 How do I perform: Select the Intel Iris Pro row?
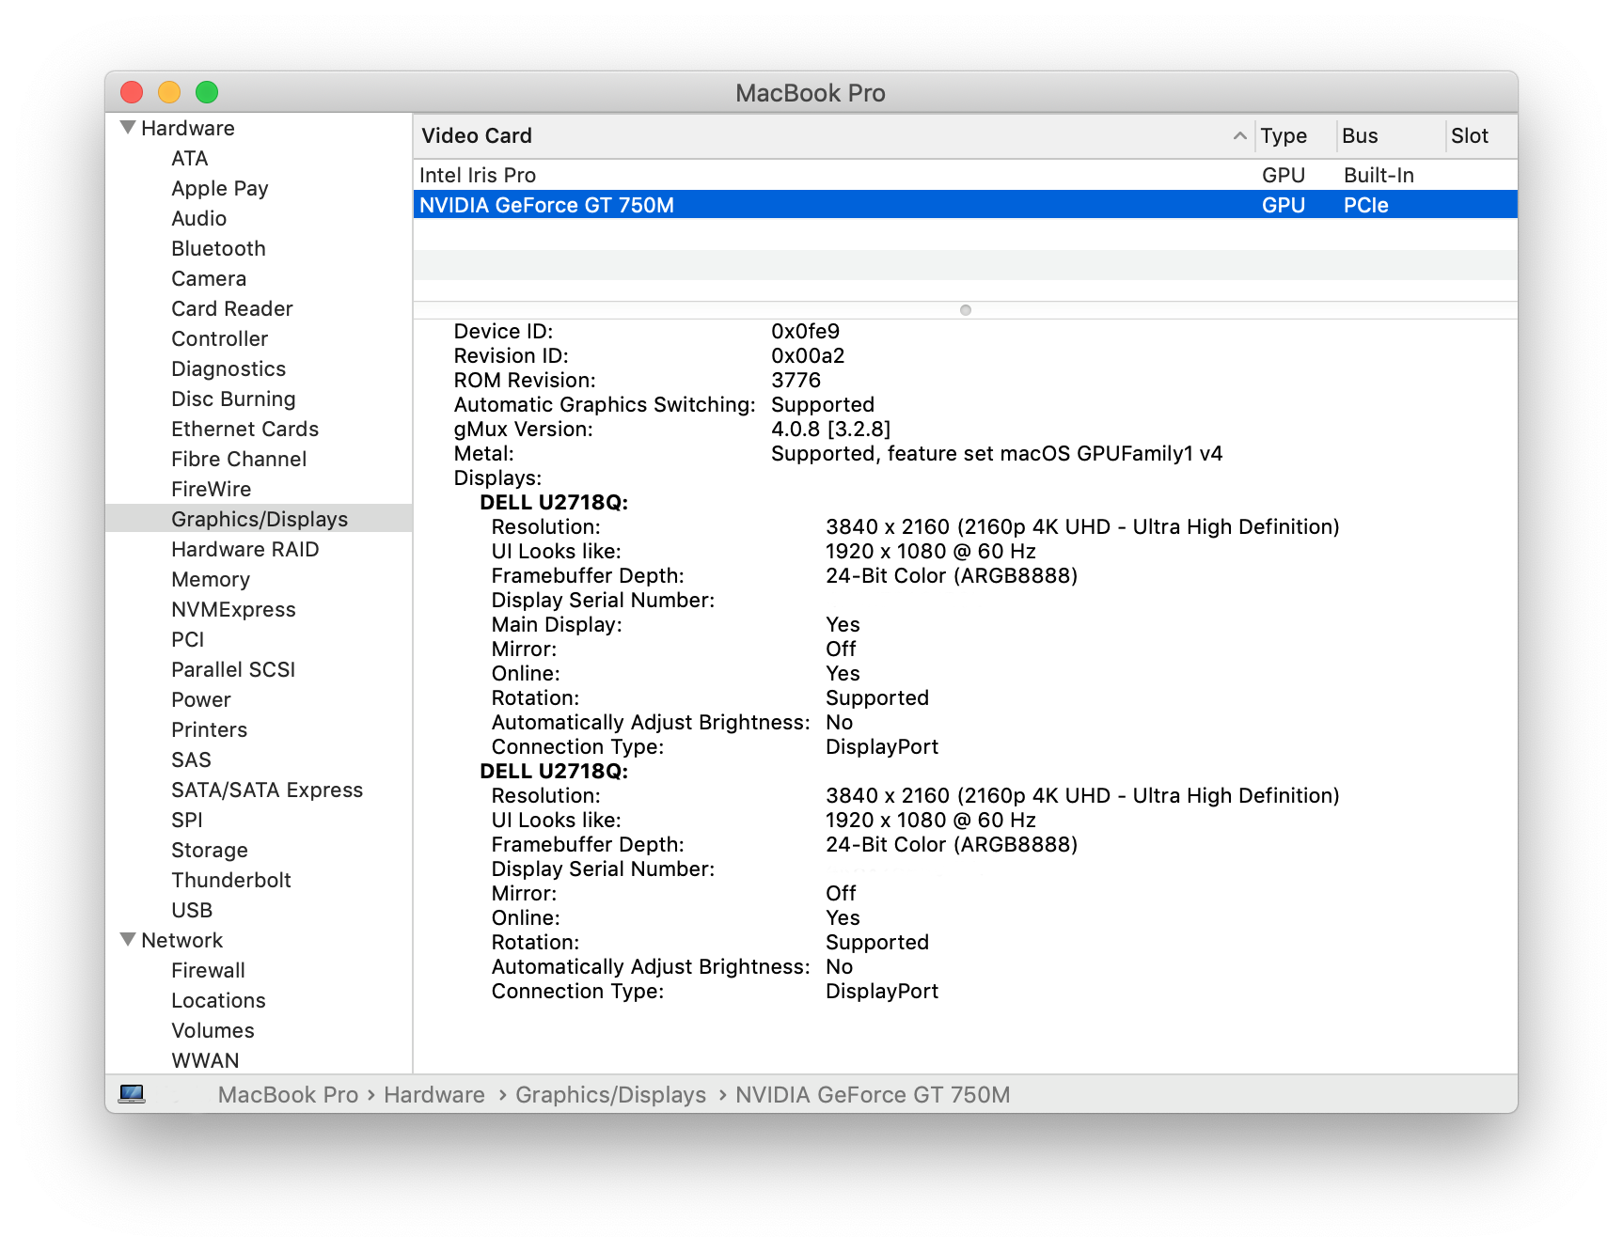[966, 175]
